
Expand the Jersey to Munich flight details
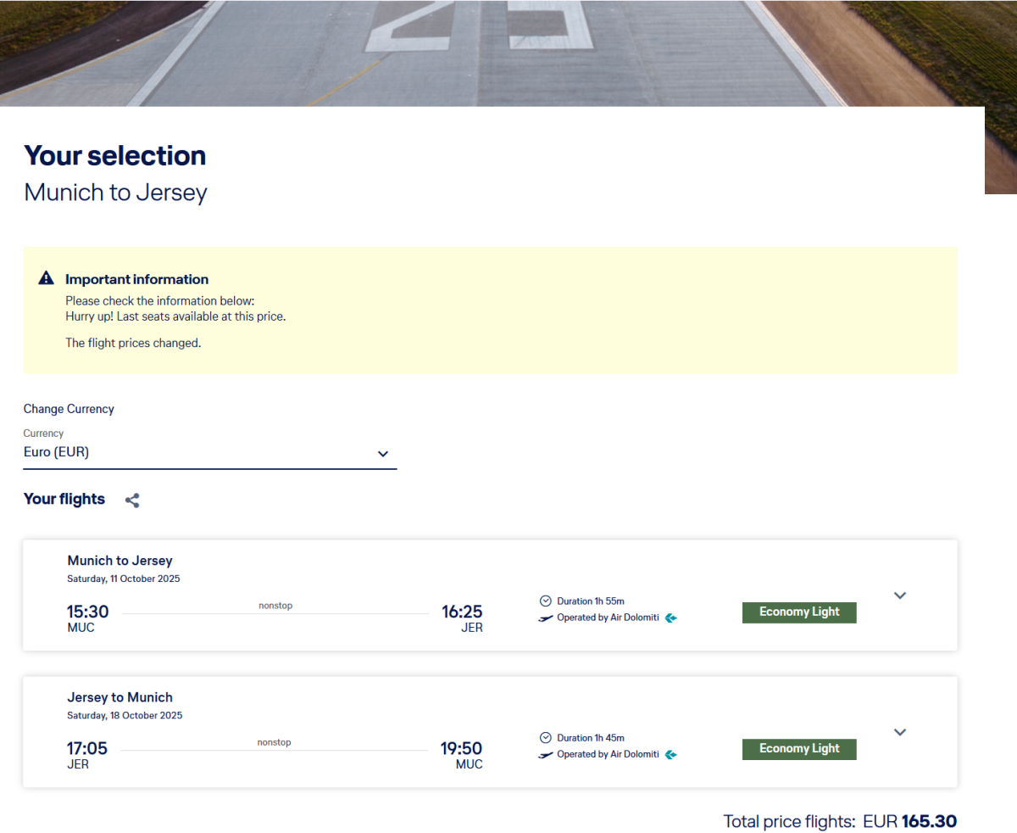pos(900,732)
